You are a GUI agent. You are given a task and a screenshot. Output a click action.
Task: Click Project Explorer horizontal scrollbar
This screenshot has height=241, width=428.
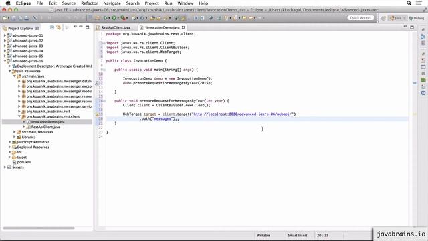point(39,228)
